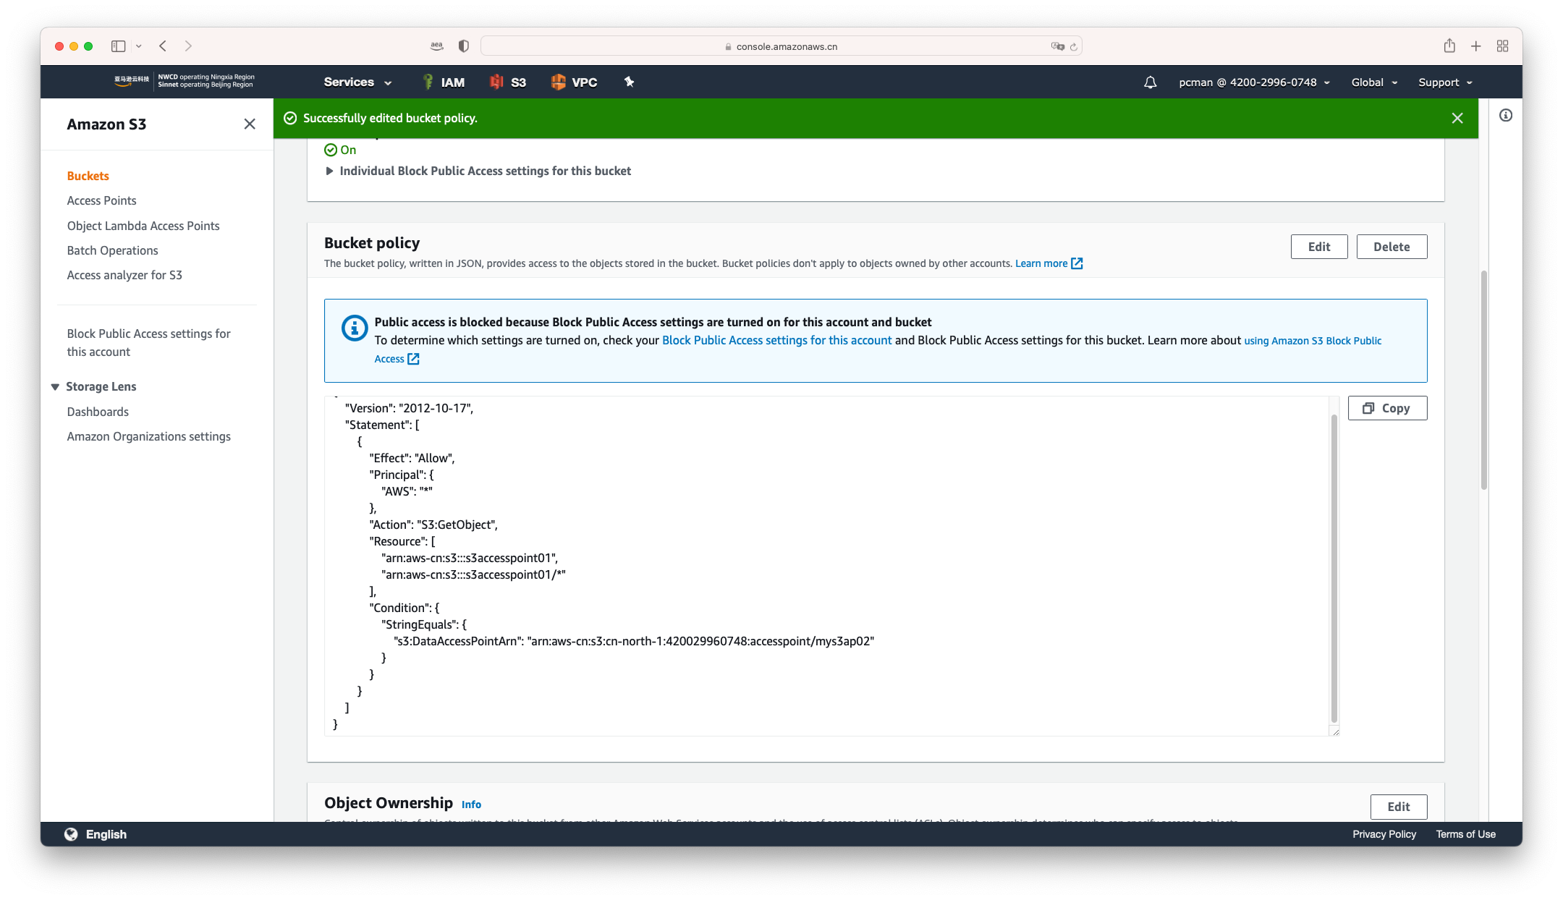Click the translate icon in address bar

pos(1058,46)
